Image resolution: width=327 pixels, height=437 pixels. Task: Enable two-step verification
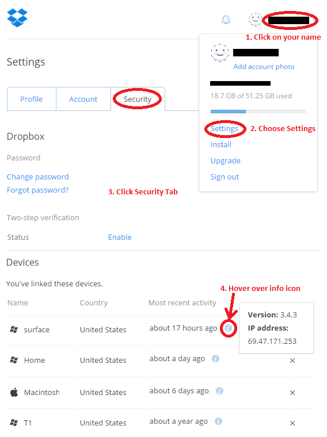[120, 237]
